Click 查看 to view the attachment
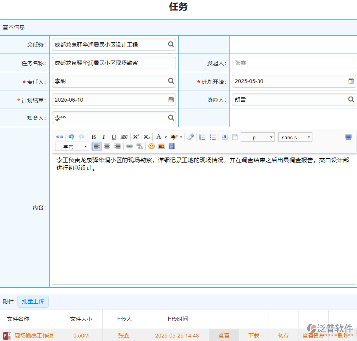This screenshot has height=341, width=357. click(224, 335)
